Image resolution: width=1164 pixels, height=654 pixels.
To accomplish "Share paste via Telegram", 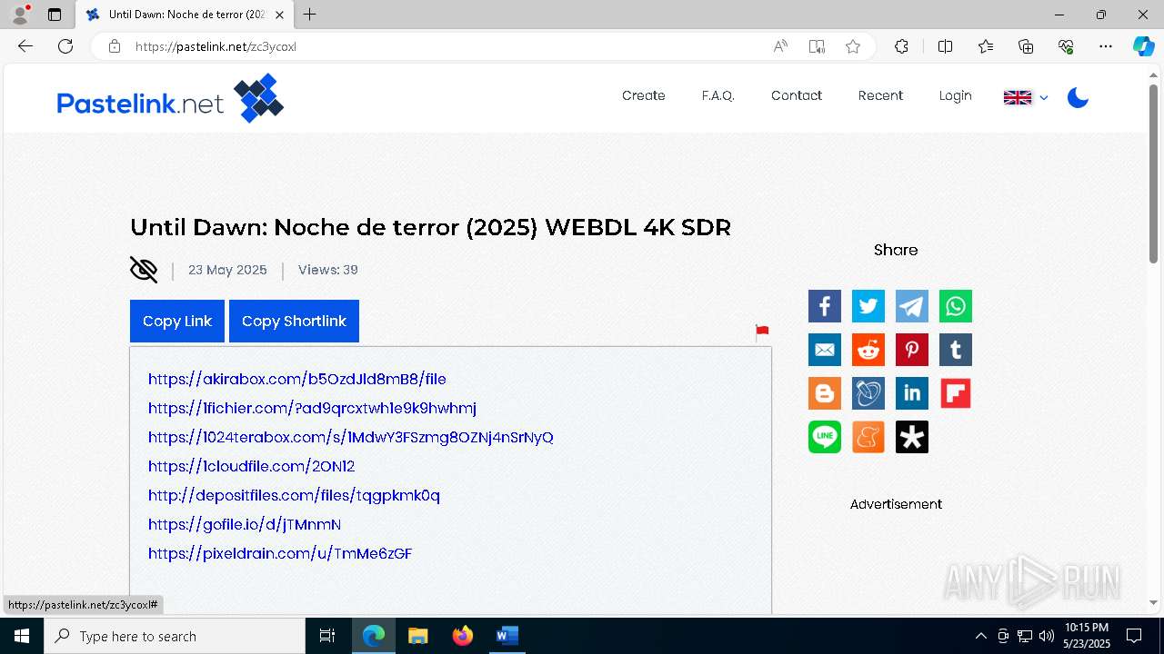I will (912, 306).
